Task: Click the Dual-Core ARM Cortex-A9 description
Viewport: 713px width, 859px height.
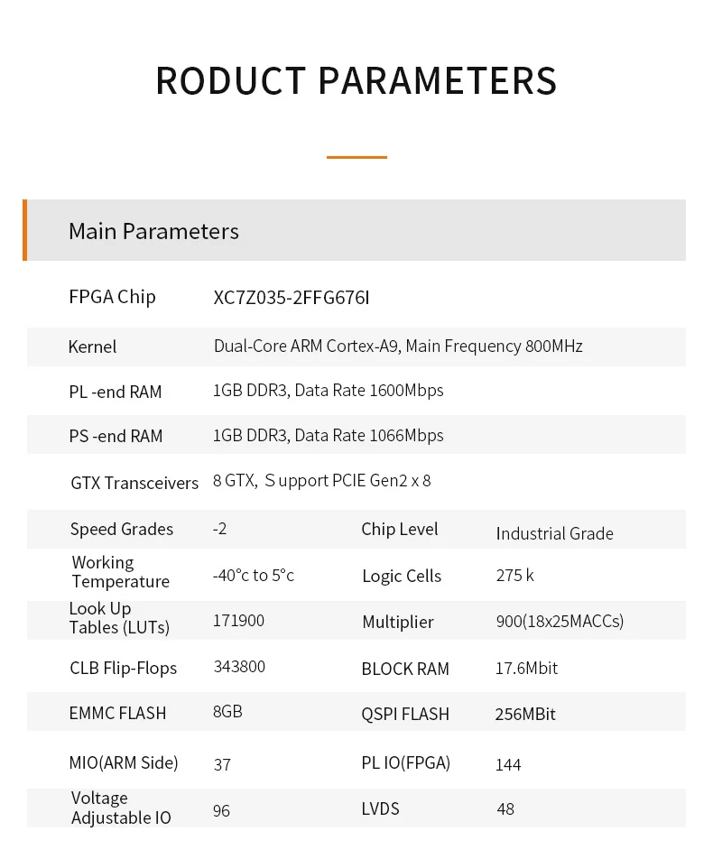Action: point(398,346)
